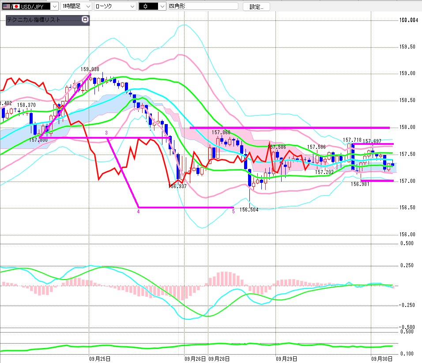Open the drawing shape selector dropdown

point(152,7)
